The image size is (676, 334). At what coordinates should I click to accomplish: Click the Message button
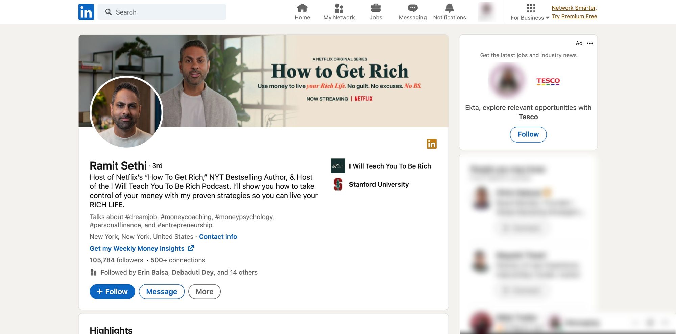point(162,291)
